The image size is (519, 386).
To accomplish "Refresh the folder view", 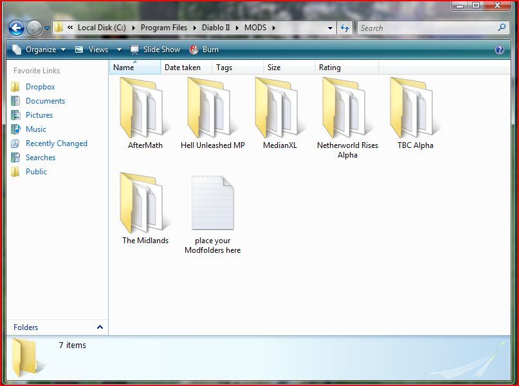I will point(345,28).
